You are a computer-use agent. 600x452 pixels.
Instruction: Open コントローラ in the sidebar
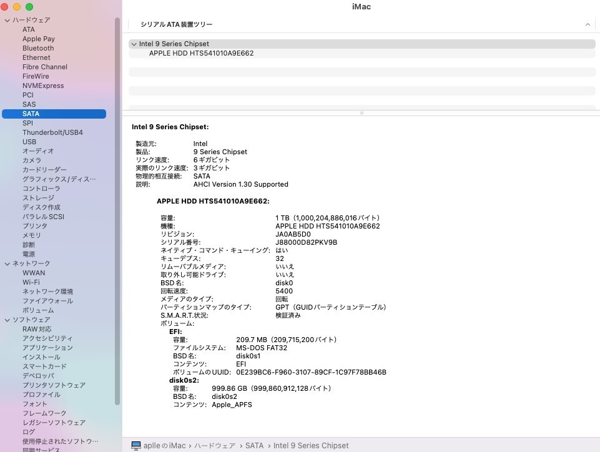pyautogui.click(x=41, y=189)
